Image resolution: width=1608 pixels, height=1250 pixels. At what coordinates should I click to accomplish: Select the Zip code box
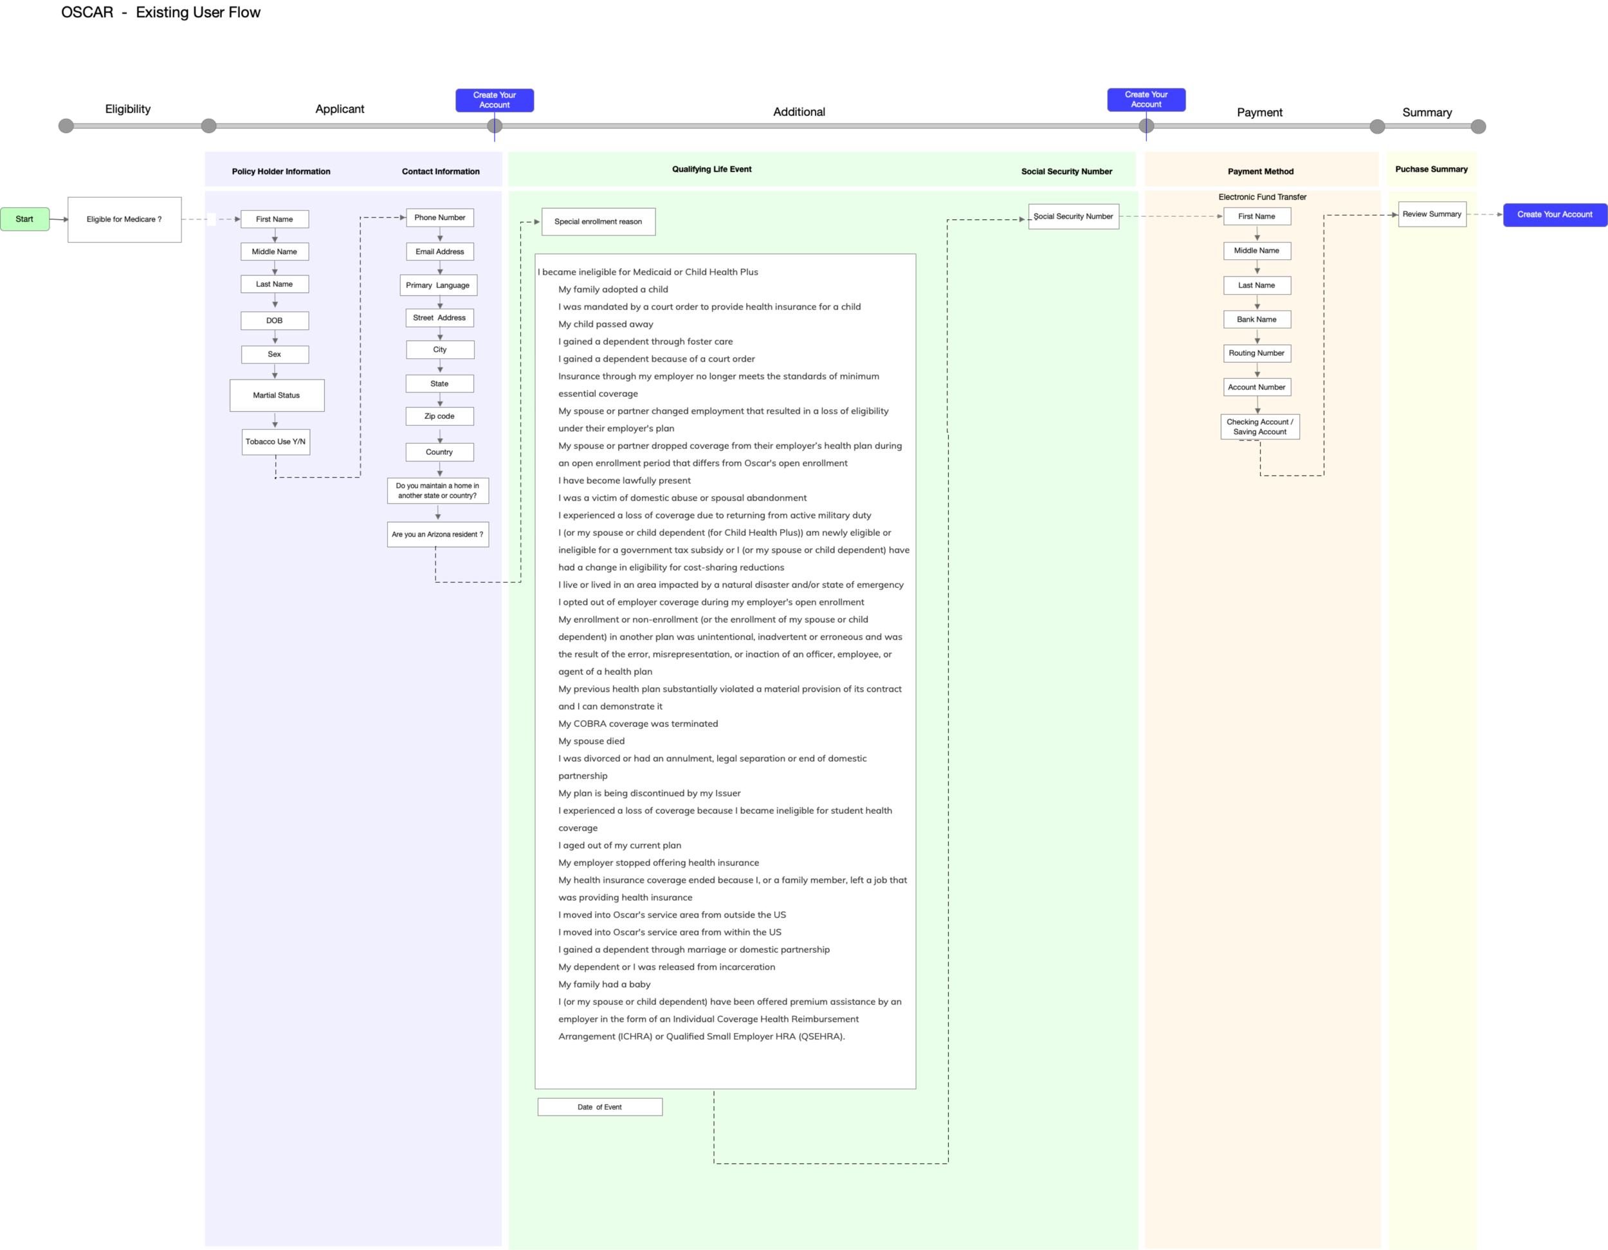[x=439, y=416]
